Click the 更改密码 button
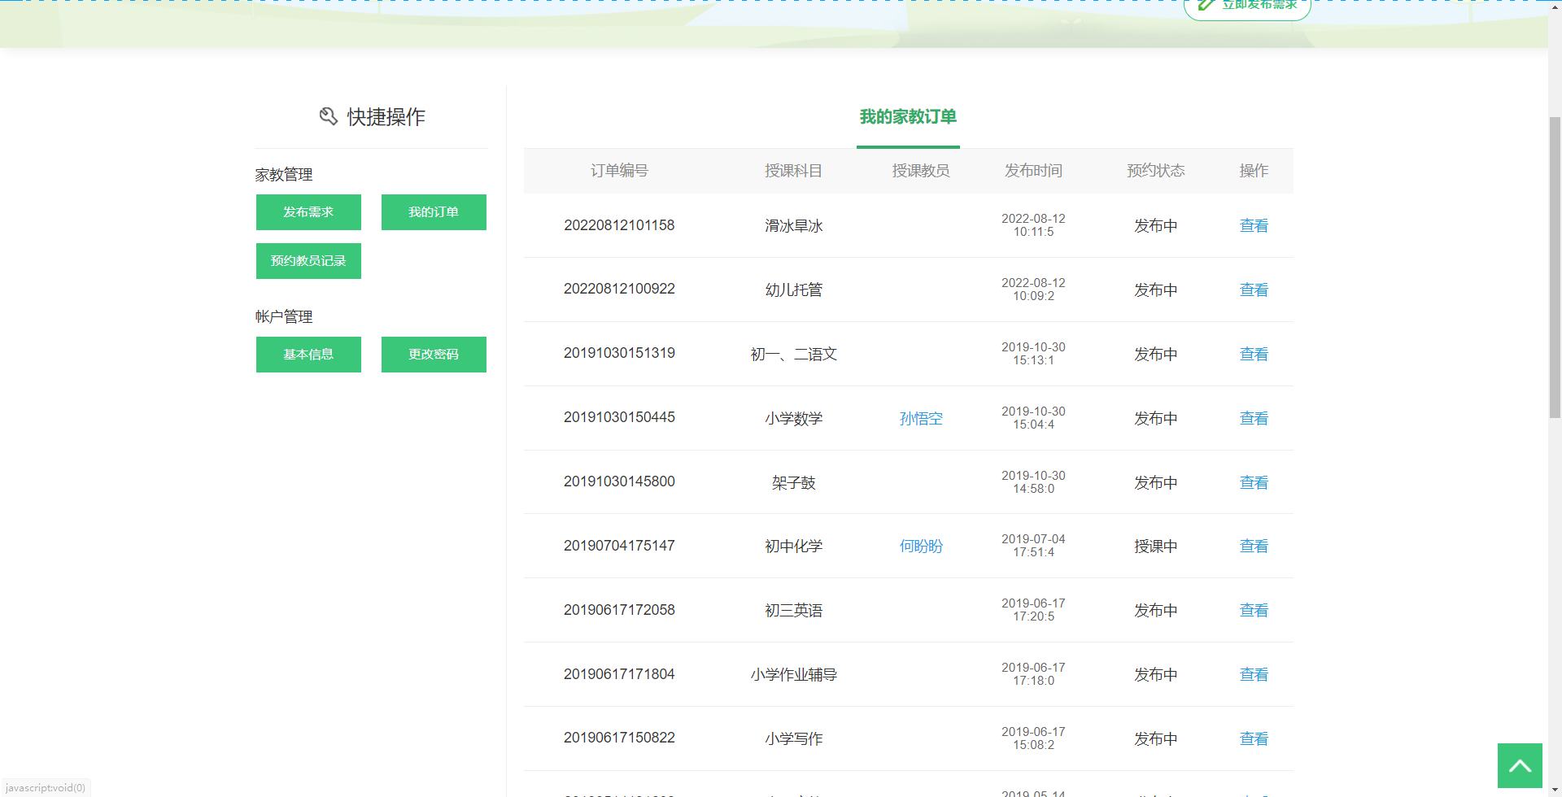This screenshot has width=1562, height=797. click(434, 355)
